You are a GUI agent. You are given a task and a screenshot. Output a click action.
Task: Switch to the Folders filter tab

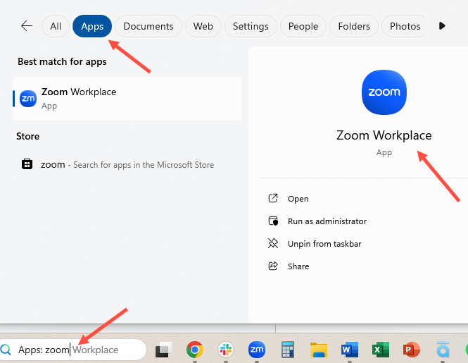[354, 26]
